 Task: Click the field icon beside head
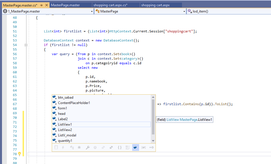pyautogui.click(x=55, y=113)
